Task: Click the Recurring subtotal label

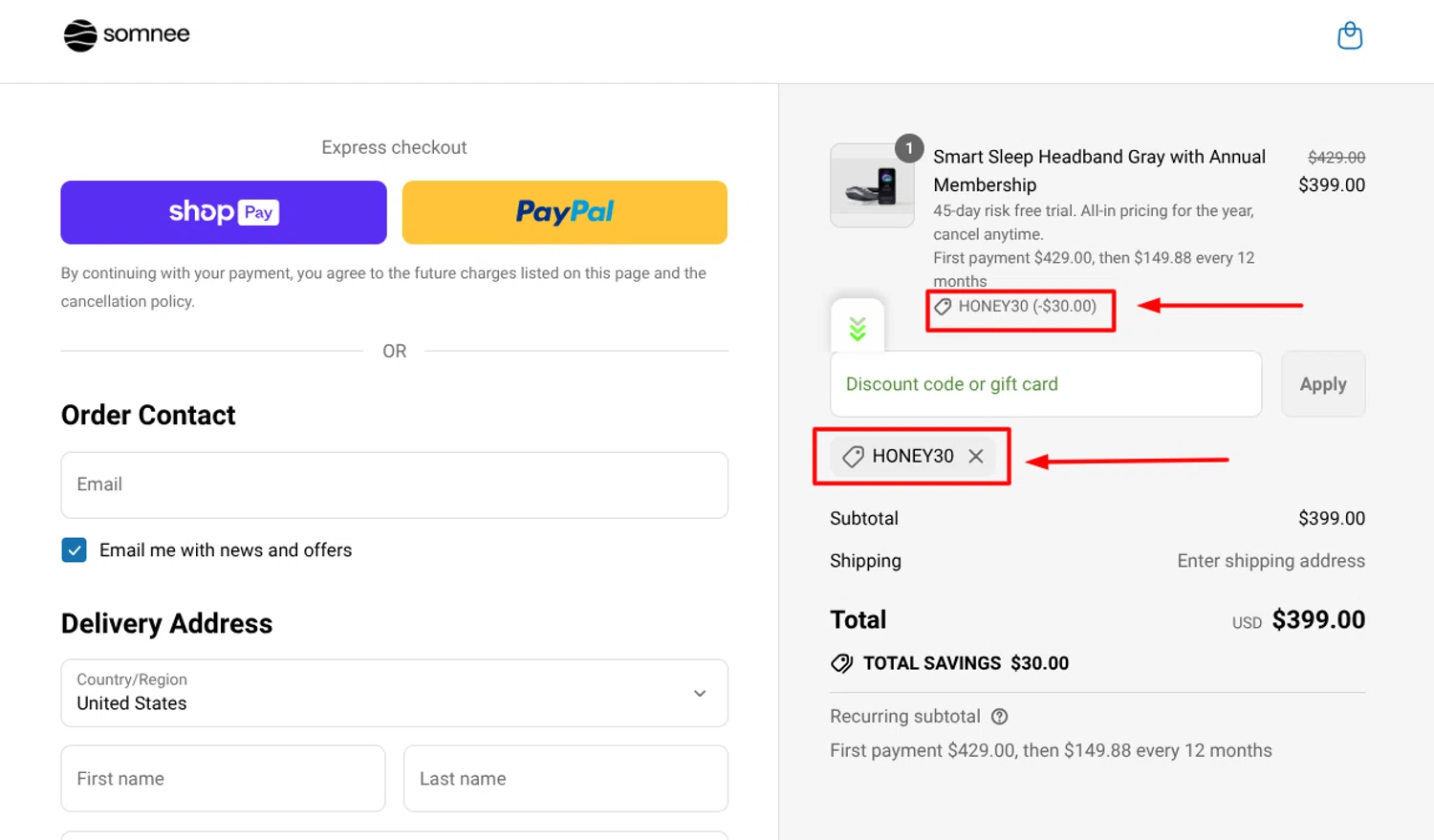Action: [904, 717]
